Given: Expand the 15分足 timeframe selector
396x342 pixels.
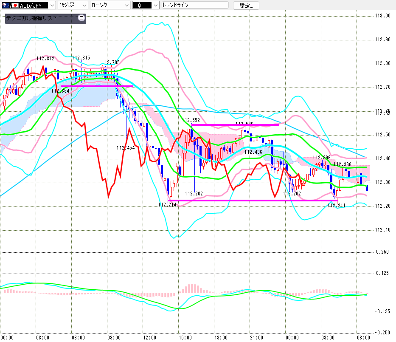Looking at the screenshot, I should click(x=73, y=5).
